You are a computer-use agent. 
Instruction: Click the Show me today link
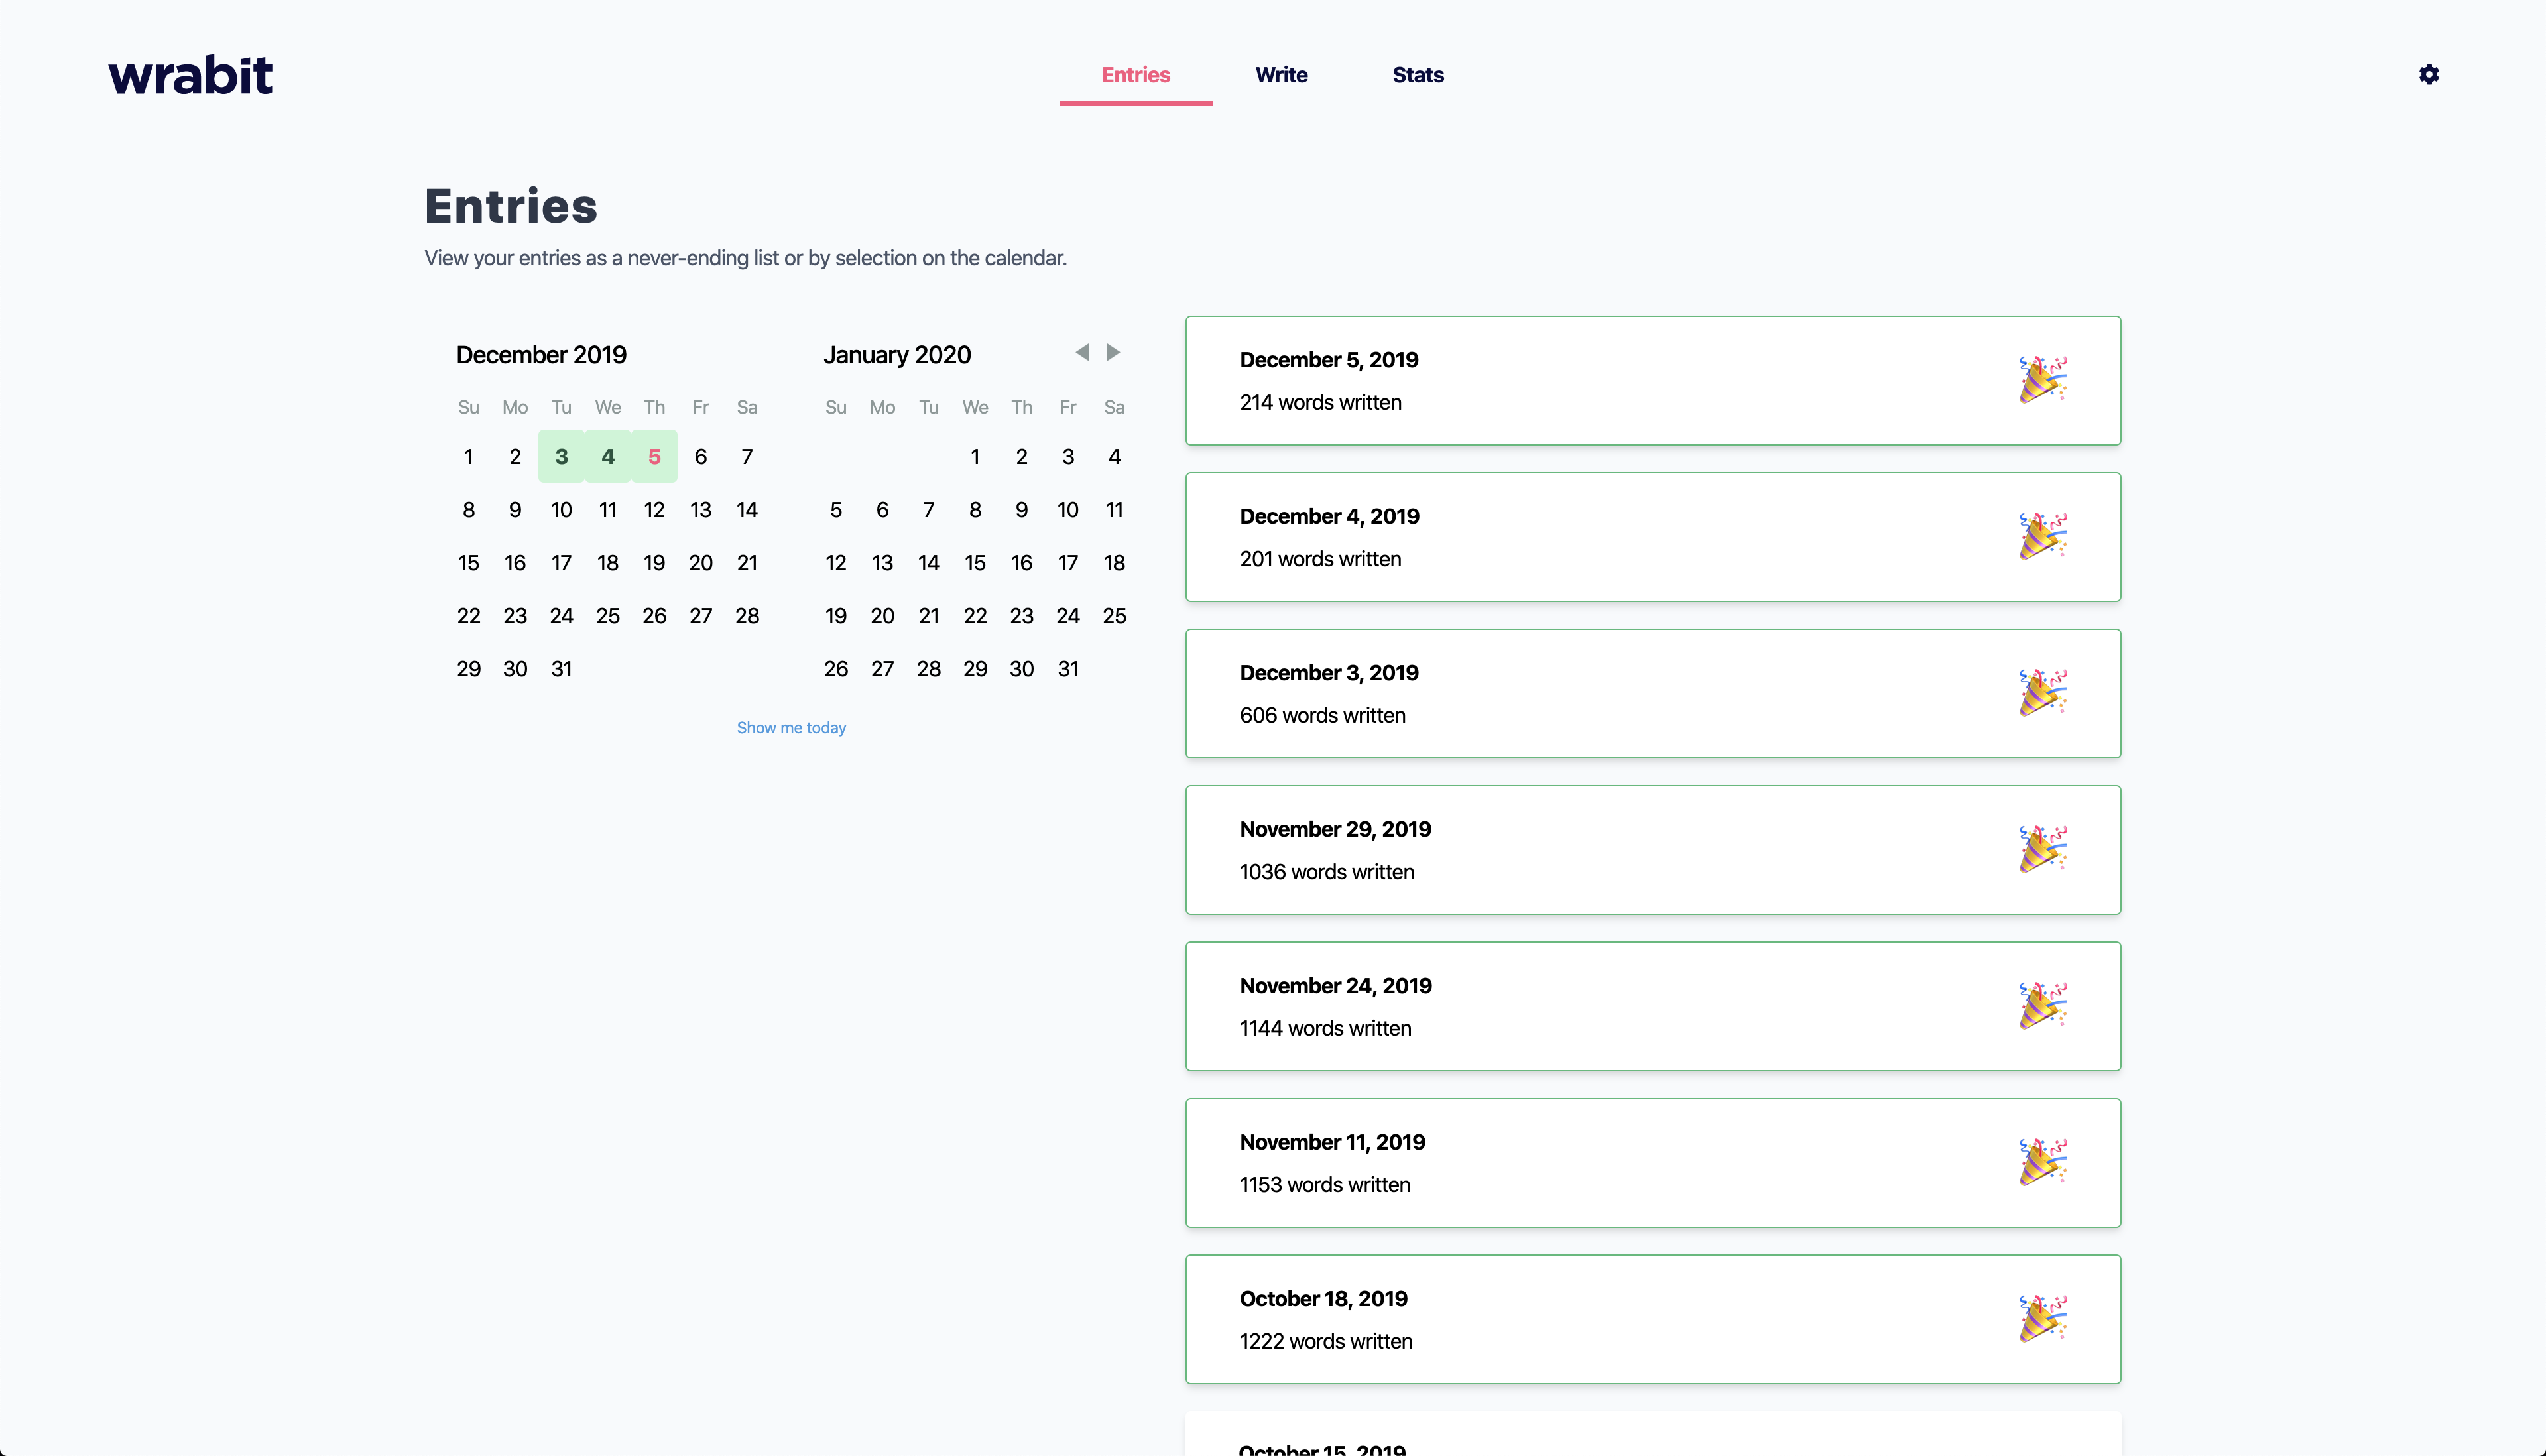click(x=791, y=728)
